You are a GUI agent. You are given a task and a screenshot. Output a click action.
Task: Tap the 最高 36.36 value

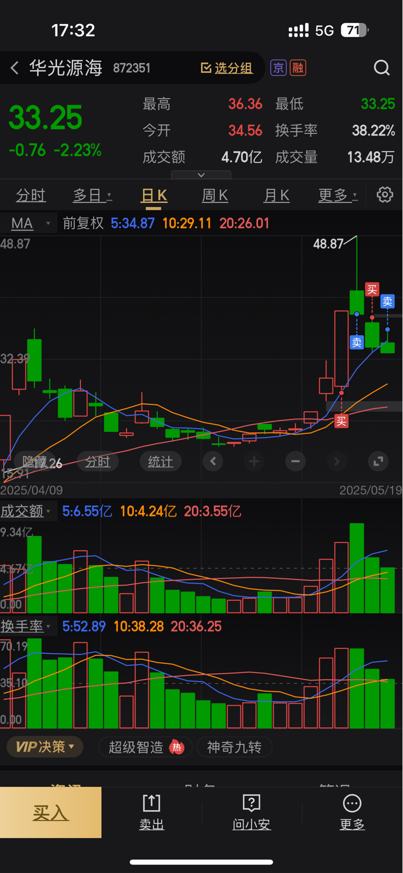click(x=245, y=104)
